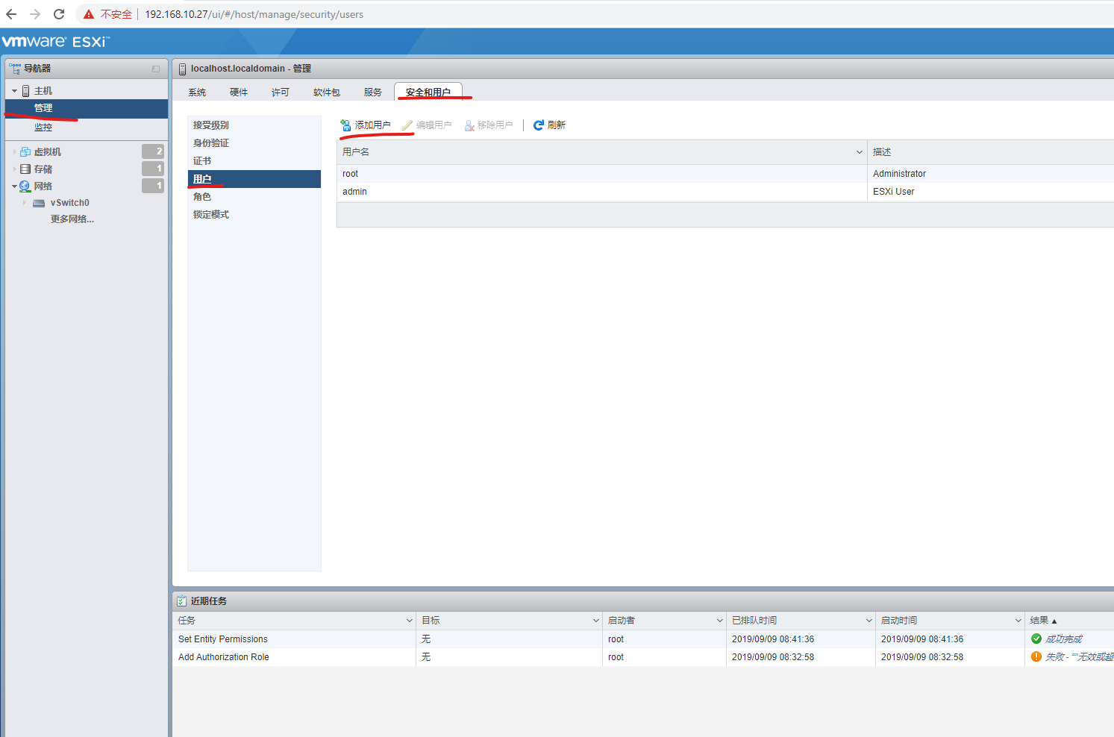
Task: Switch to the 服务 tab
Action: point(373,92)
